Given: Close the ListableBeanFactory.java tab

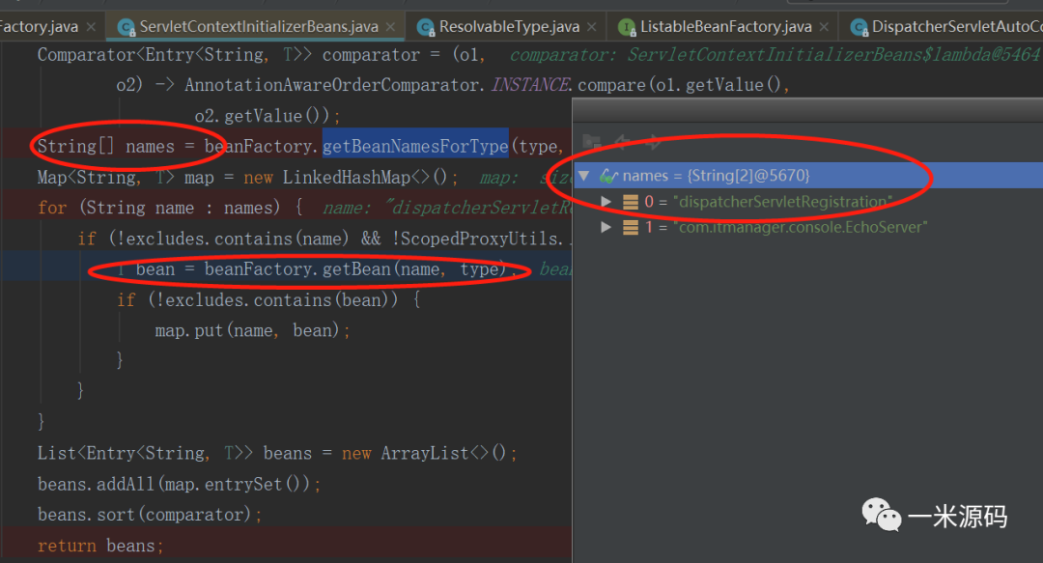Looking at the screenshot, I should 824,27.
